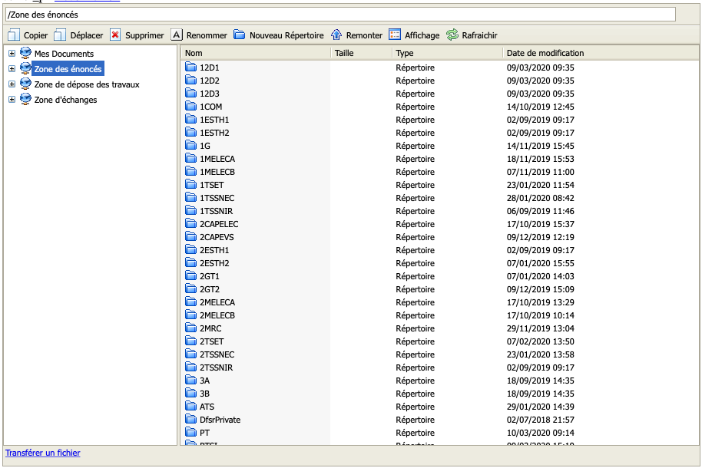This screenshot has height=468, width=702.
Task: Expand the Zone des énoncés node
Action: click(x=12, y=69)
